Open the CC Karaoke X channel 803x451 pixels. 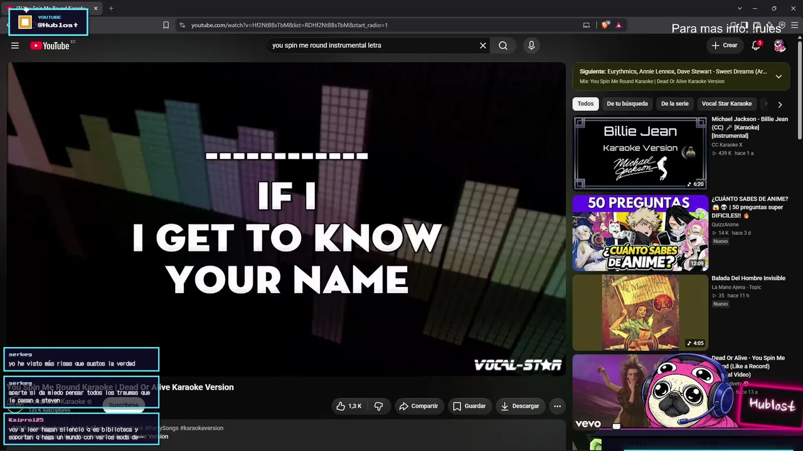coord(726,145)
